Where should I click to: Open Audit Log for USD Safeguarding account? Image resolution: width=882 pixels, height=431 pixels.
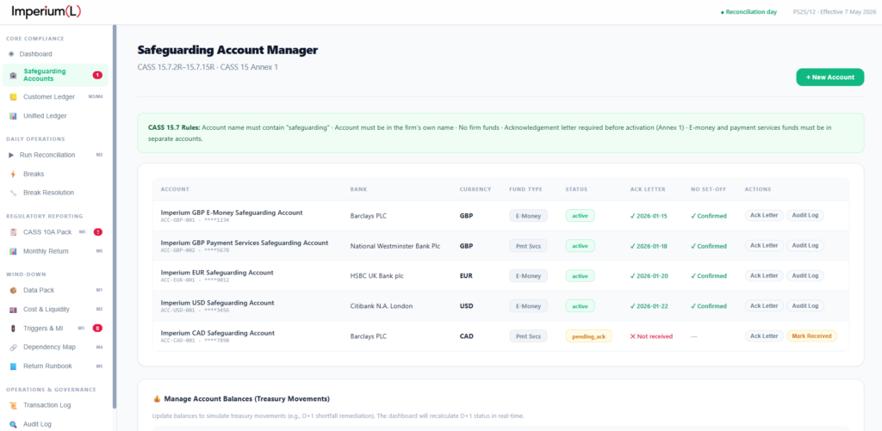click(805, 305)
